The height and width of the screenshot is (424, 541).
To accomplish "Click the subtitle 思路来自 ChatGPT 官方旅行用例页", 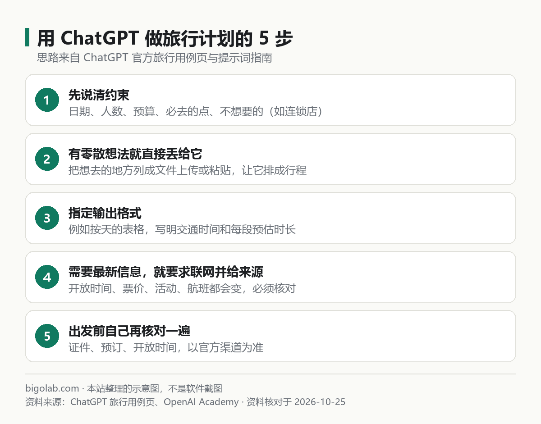I will (x=155, y=58).
